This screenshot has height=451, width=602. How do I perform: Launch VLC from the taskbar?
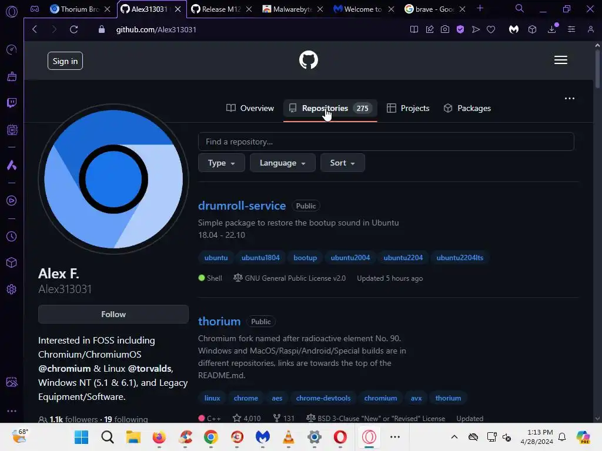click(x=288, y=437)
